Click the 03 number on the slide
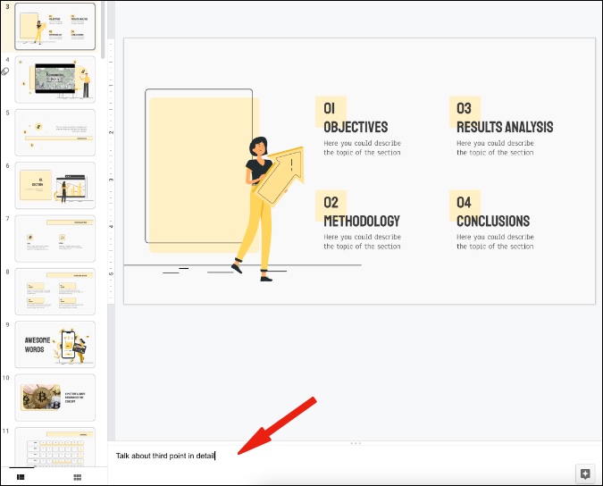This screenshot has height=486, width=603. tap(464, 108)
